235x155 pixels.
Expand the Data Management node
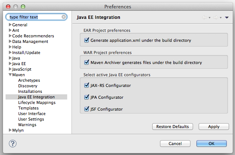(x=10, y=41)
